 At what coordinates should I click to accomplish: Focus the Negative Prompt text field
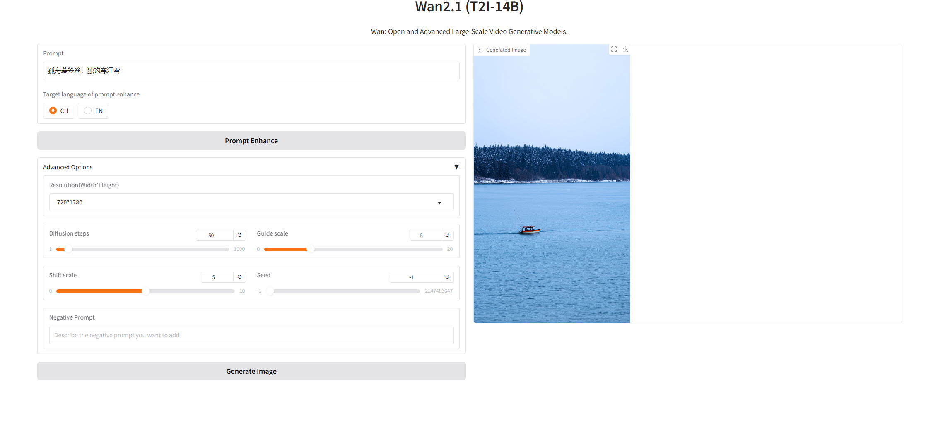click(251, 335)
